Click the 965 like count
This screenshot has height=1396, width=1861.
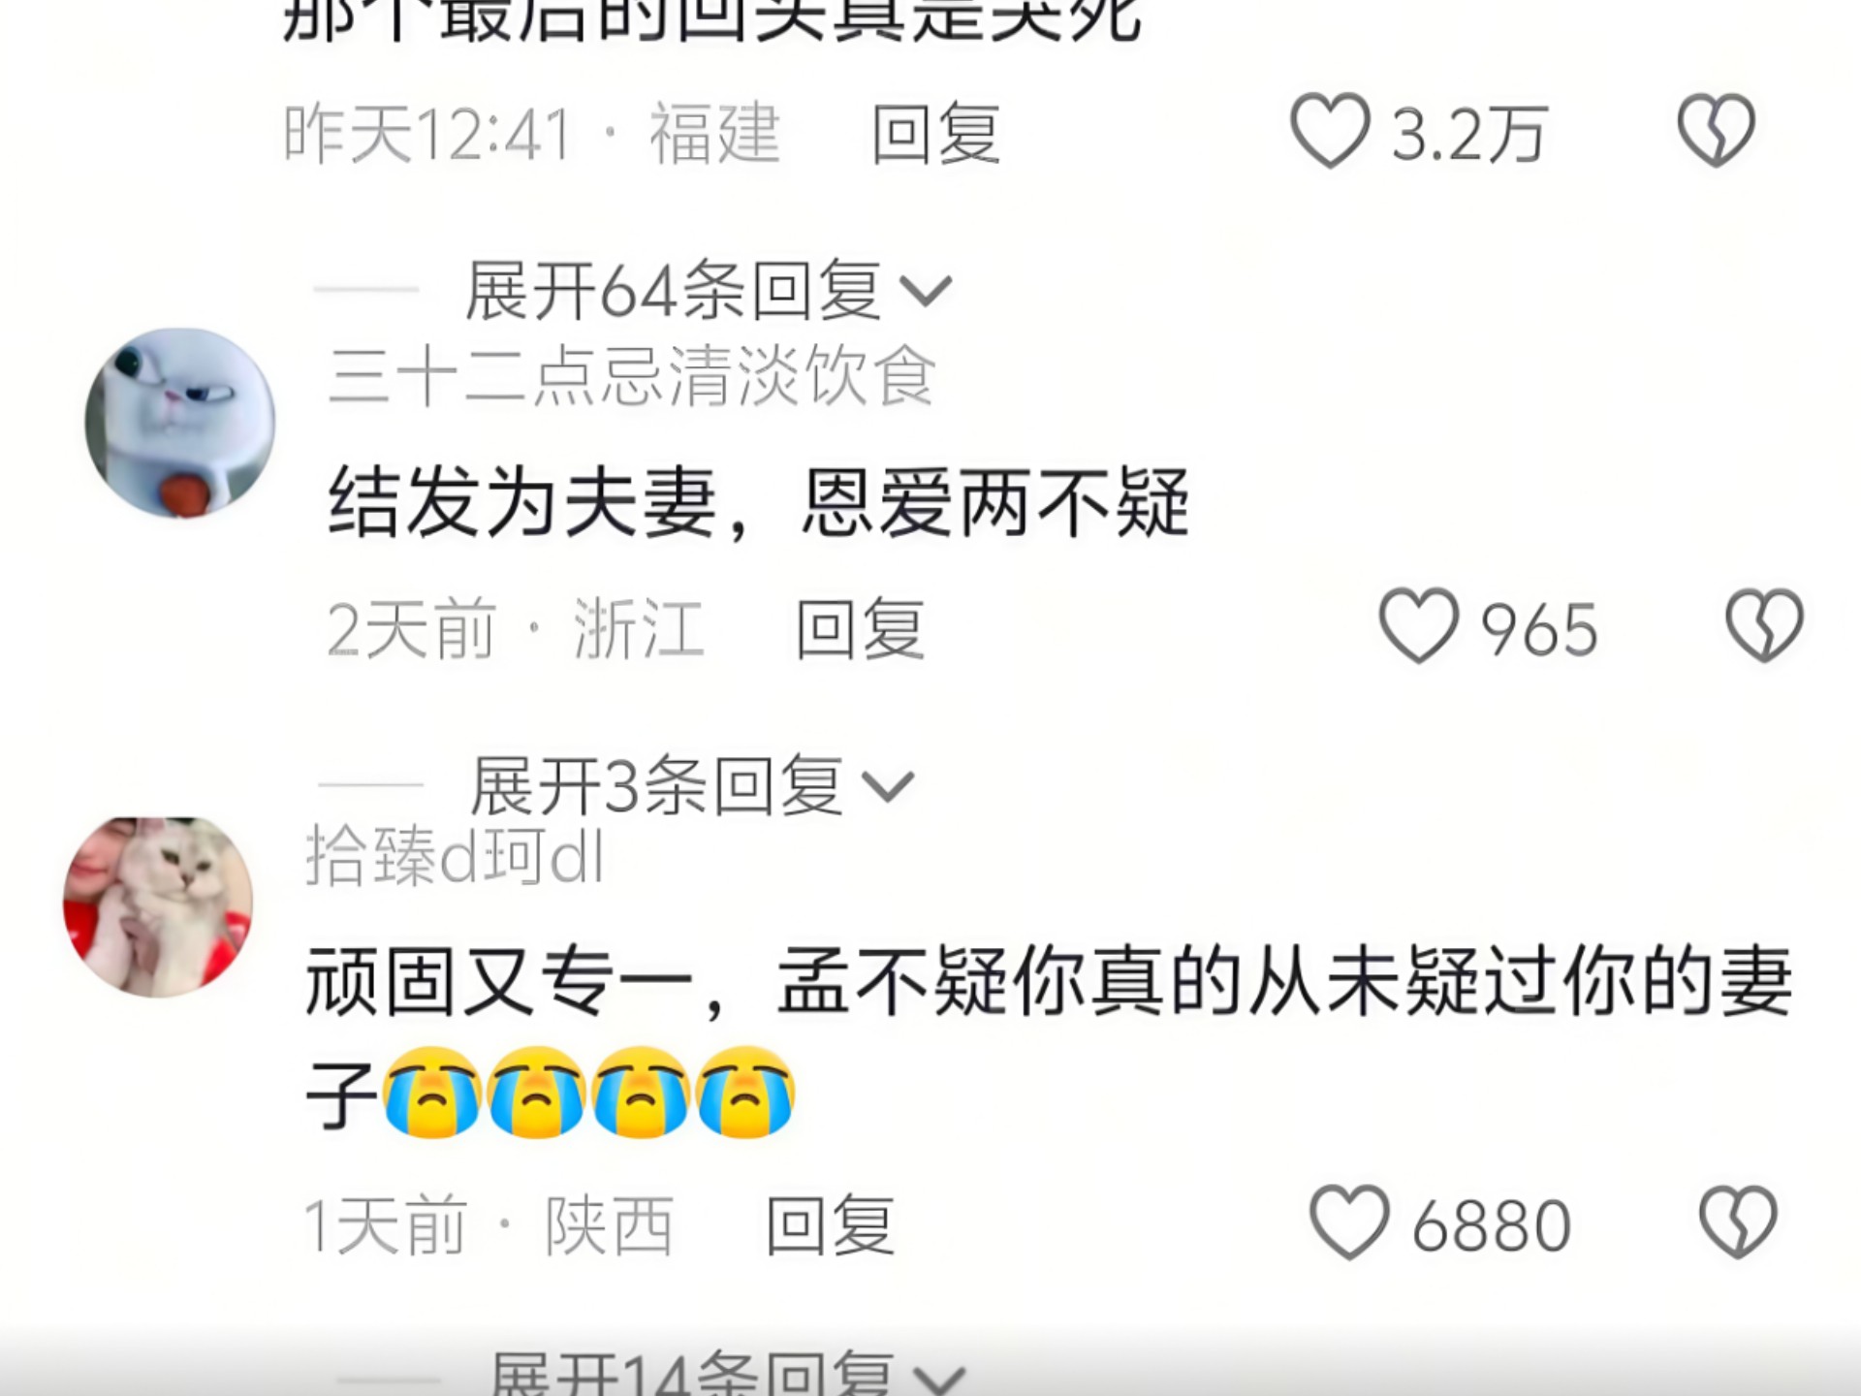(x=1539, y=629)
